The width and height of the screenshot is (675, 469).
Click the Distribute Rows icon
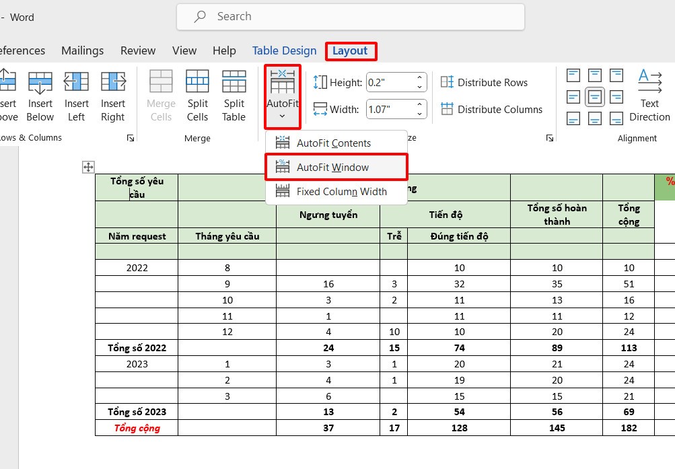[447, 82]
